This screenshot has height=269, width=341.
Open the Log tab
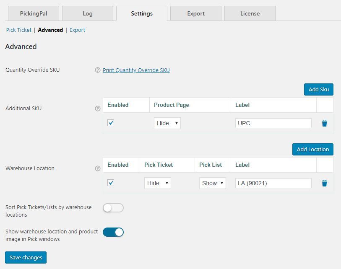(88, 13)
